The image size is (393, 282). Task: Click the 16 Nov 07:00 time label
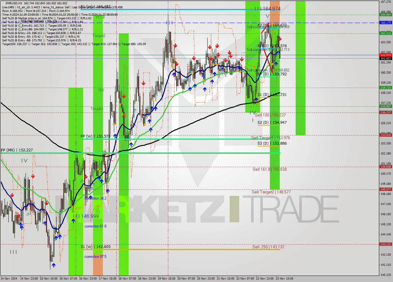point(68,279)
